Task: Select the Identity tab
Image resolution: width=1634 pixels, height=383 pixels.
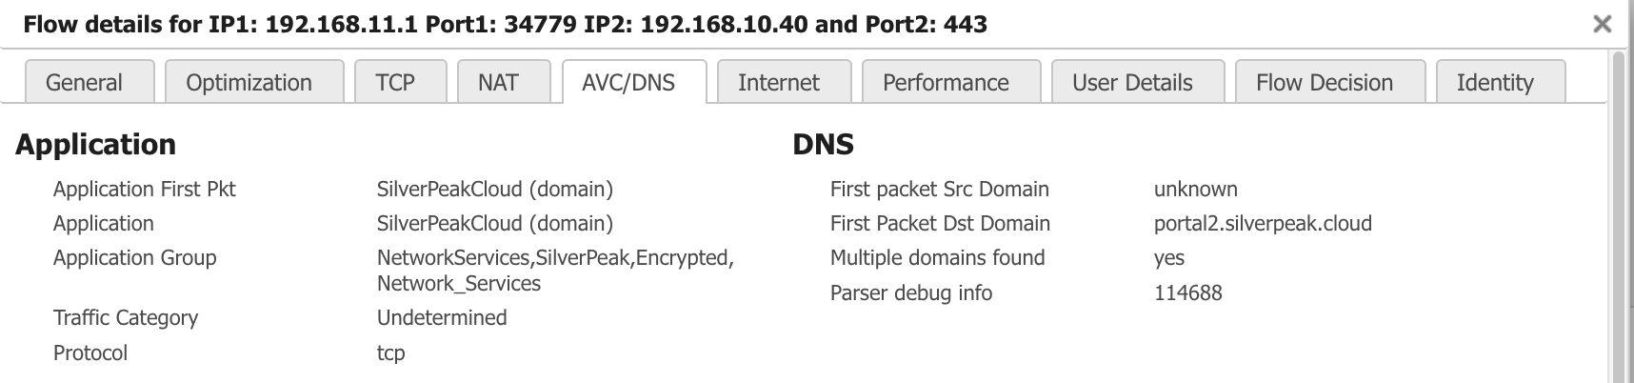Action: tap(1494, 83)
